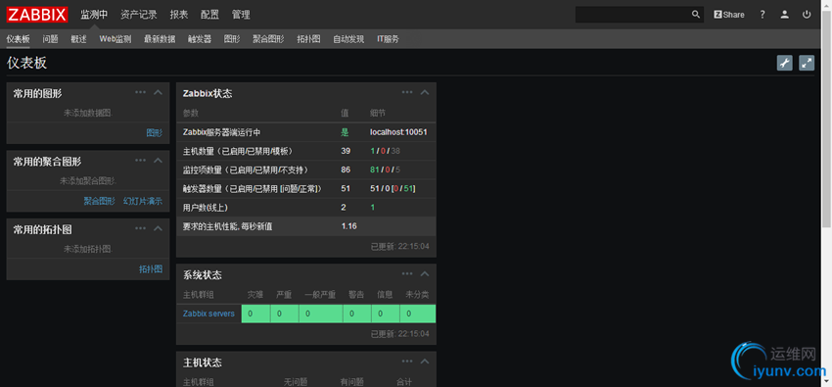Click the localhost:10051 detail value
Viewport: 832px width, 387px height.
(398, 132)
